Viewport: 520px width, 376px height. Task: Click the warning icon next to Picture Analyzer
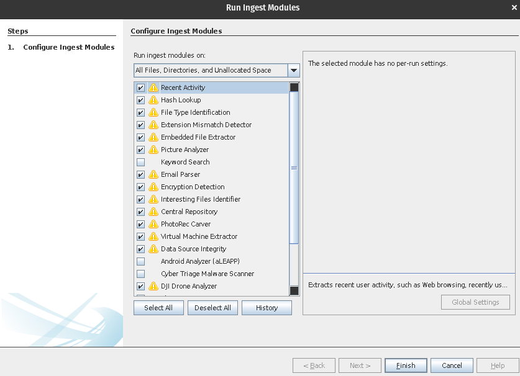[153, 150]
